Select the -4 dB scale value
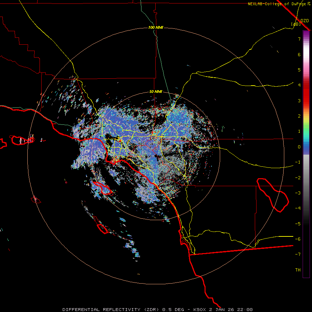312x312 pixels. click(298, 208)
